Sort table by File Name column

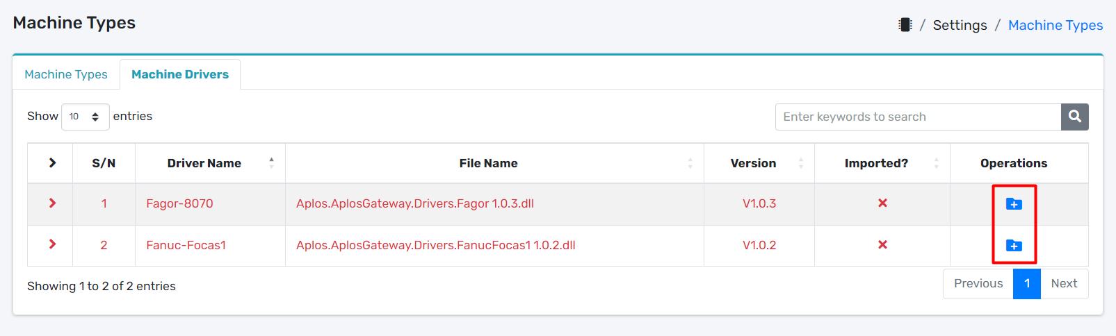[488, 163]
